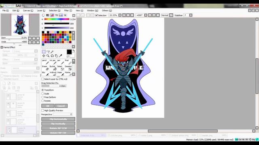This screenshot has height=145, width=259.
Task: Select the Eyedropper tool
Action: [x=60, y=56]
